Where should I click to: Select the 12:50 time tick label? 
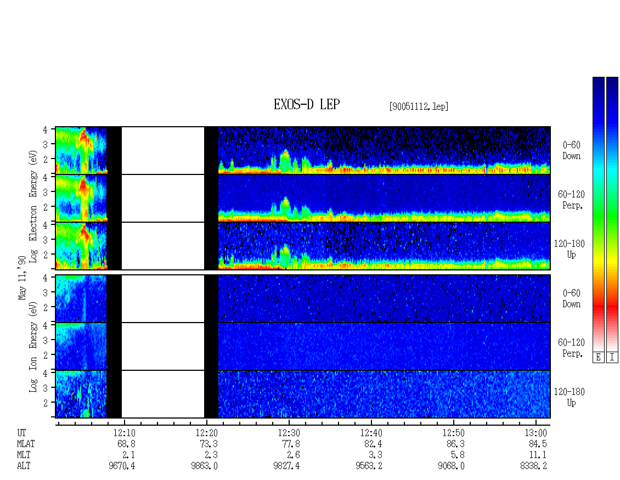(454, 433)
